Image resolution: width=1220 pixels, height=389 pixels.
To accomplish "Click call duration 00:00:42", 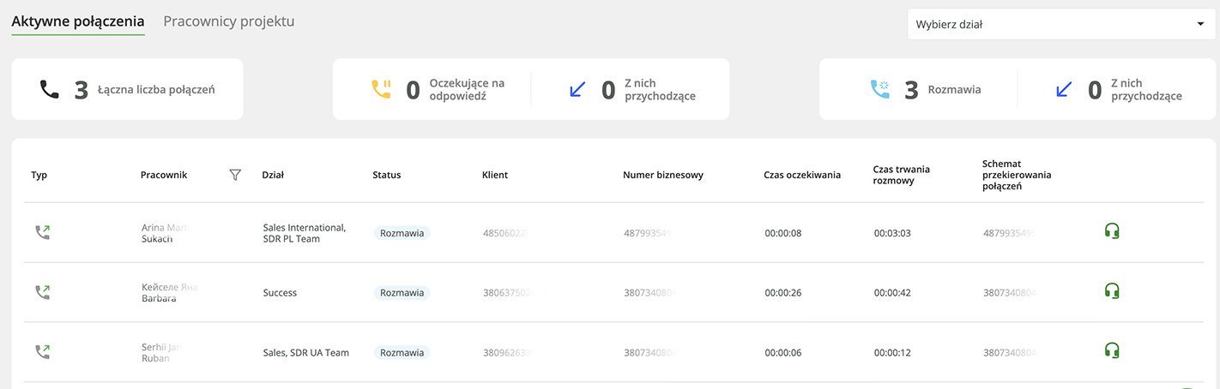I will pos(892,293).
